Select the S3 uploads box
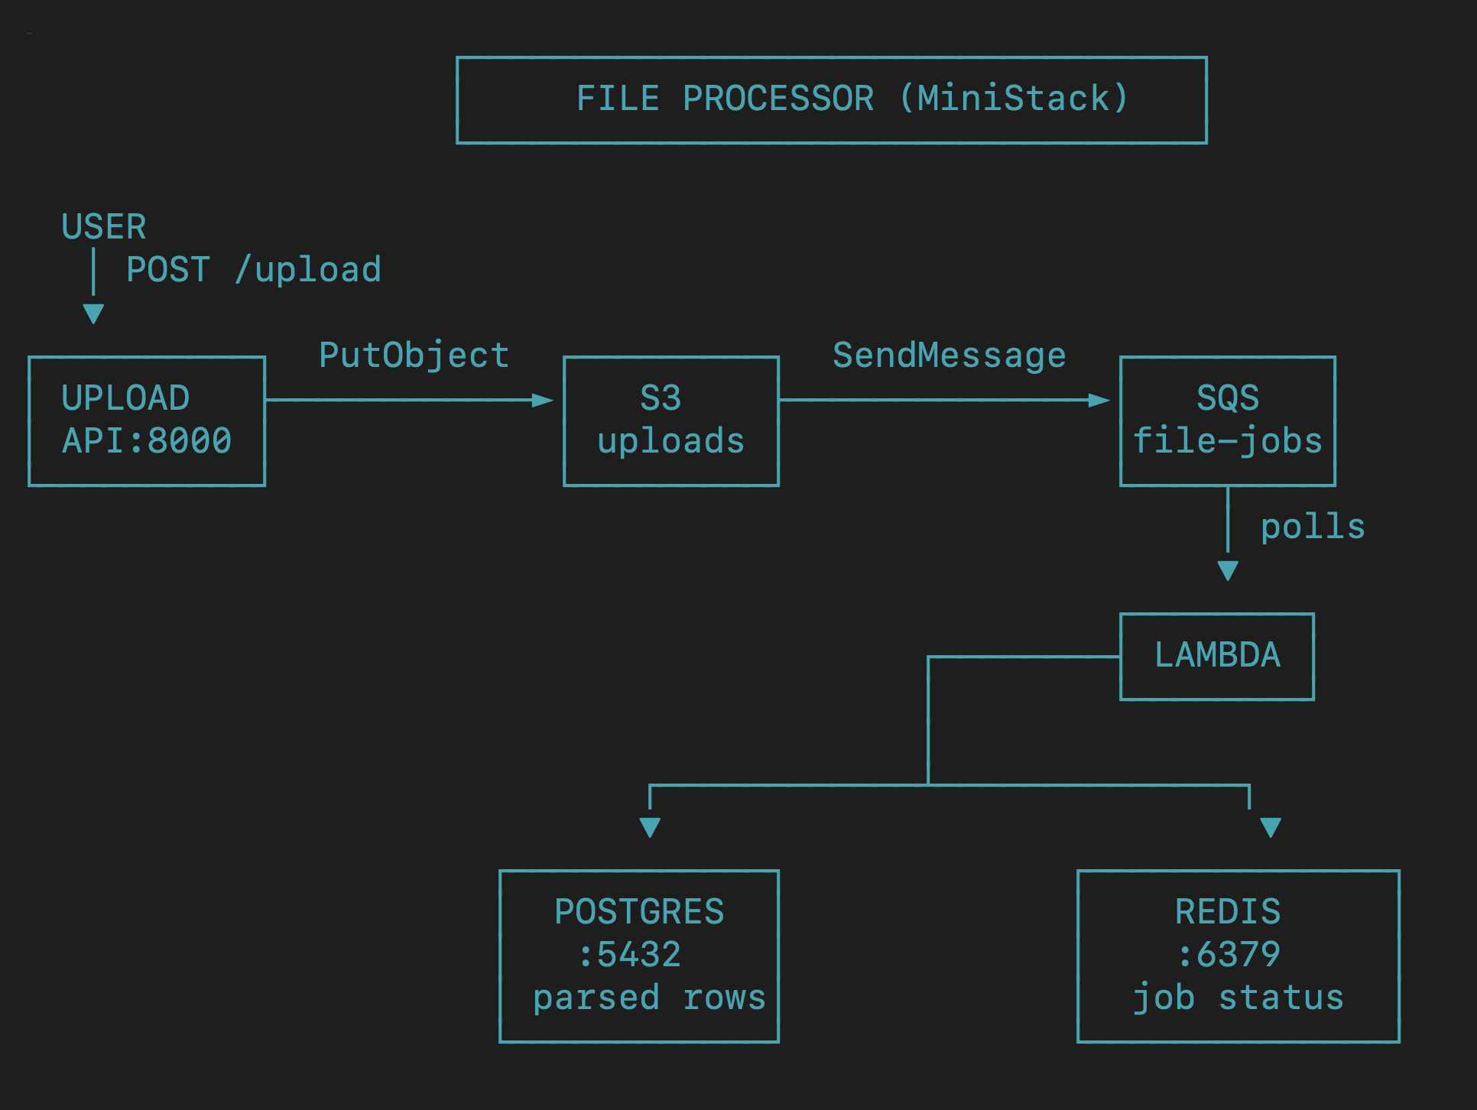 pyautogui.click(x=671, y=420)
